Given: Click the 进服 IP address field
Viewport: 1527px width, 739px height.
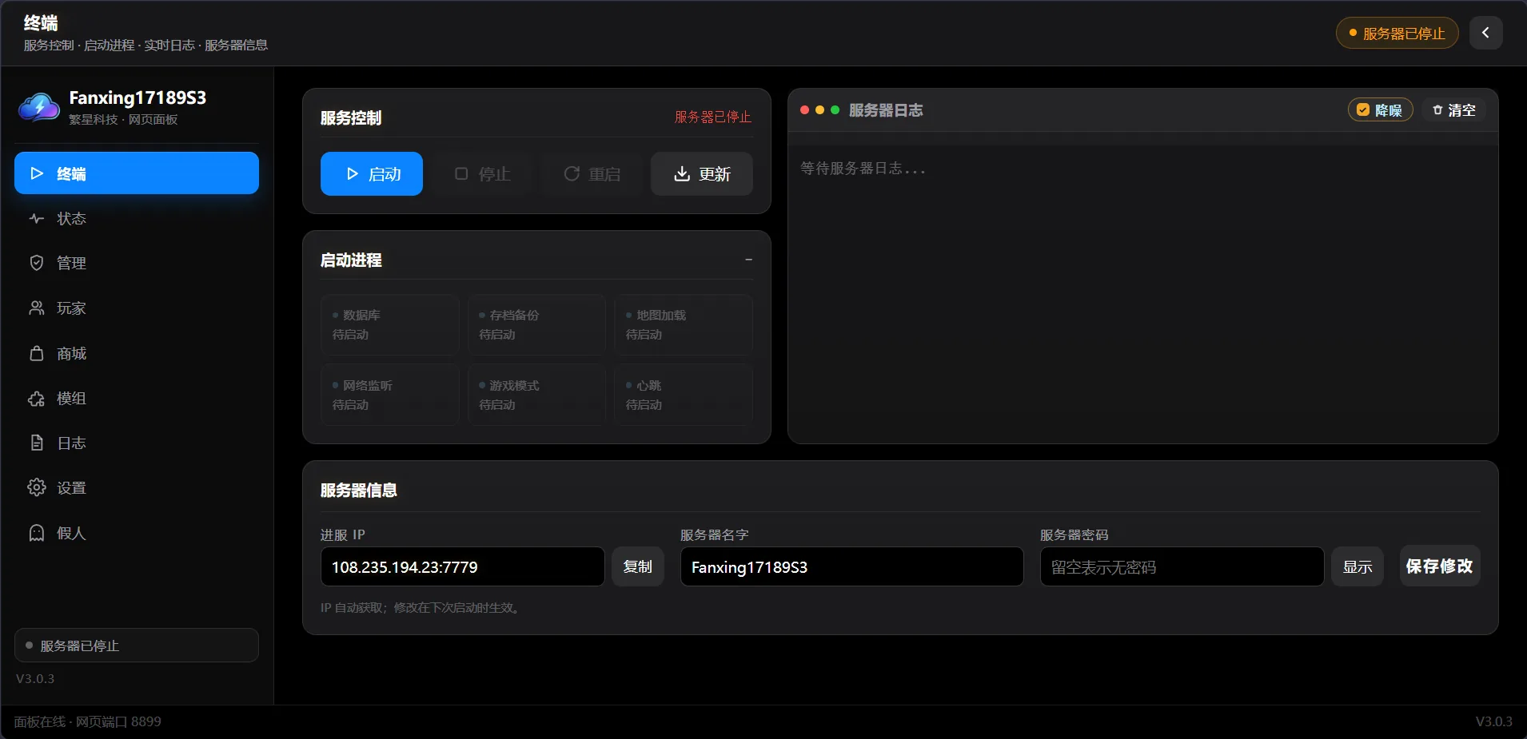Looking at the screenshot, I should [x=462, y=566].
